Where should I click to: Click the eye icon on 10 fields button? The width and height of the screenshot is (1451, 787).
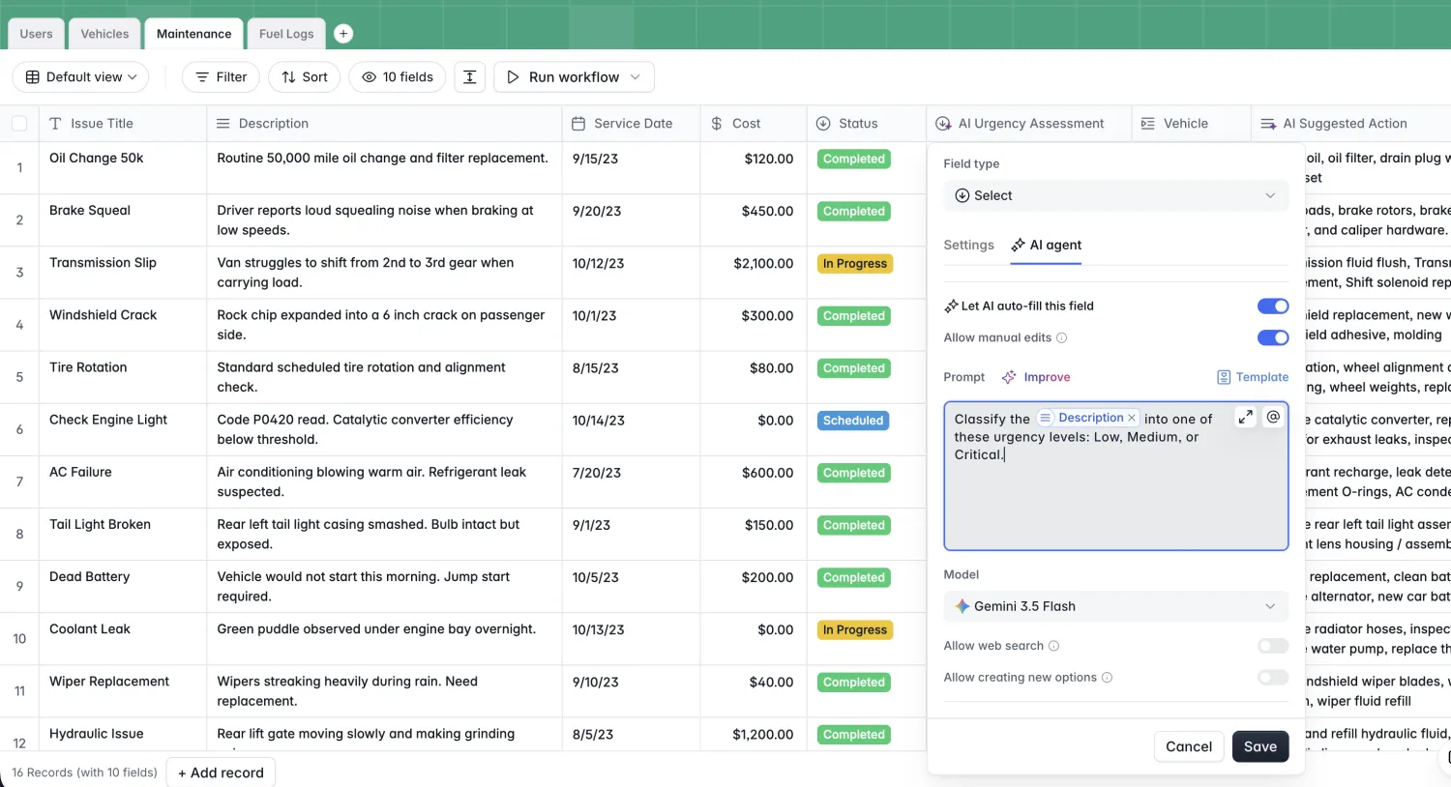point(369,77)
